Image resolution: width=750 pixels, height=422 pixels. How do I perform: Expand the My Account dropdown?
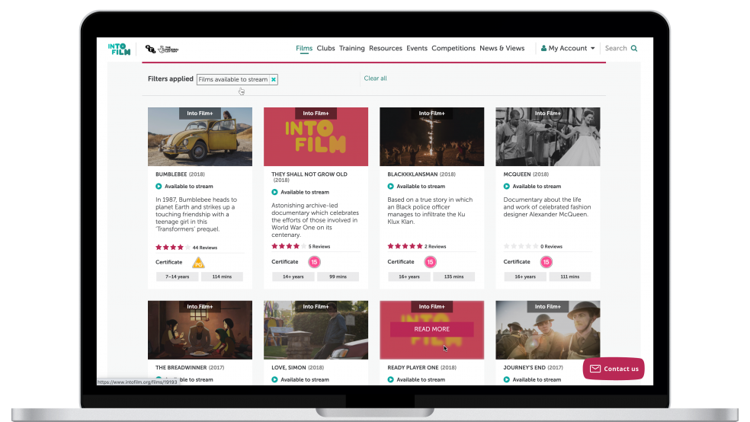tap(568, 48)
